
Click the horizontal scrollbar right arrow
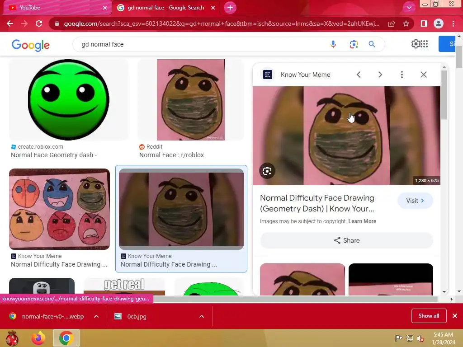(451, 299)
